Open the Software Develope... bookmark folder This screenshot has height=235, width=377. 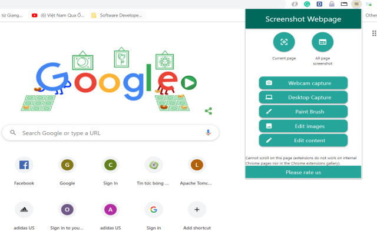[x=117, y=15]
